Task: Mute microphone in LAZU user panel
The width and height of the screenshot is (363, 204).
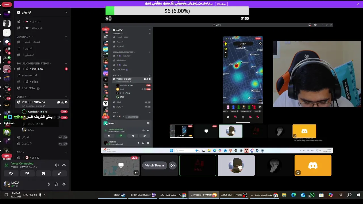Action: [49, 184]
